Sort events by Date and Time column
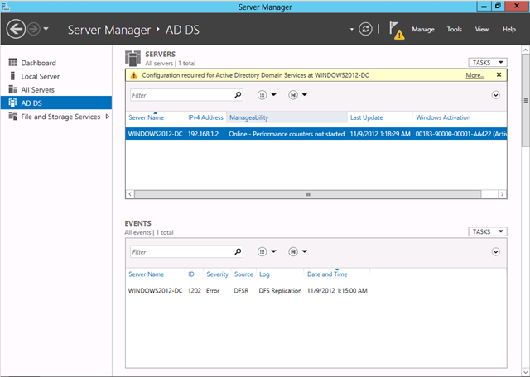Image resolution: width=530 pixels, height=377 pixels. (x=327, y=274)
